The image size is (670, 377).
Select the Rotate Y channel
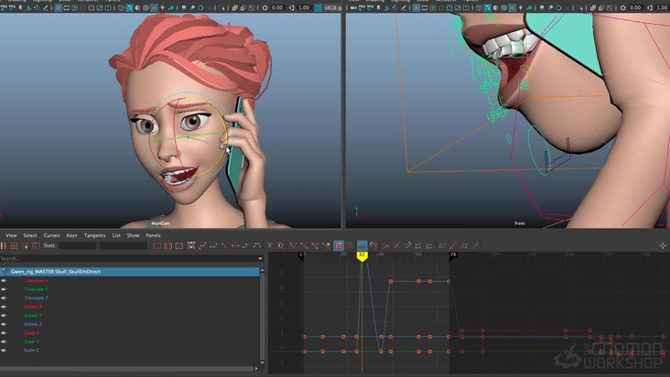click(x=33, y=316)
